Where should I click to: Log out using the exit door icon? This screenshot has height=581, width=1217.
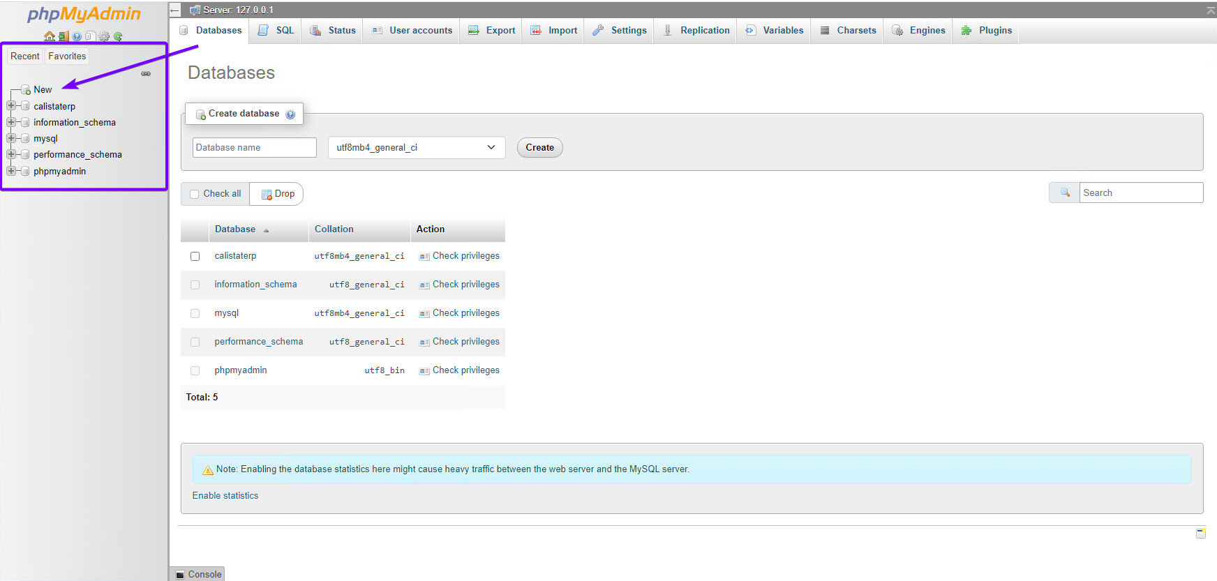click(64, 36)
